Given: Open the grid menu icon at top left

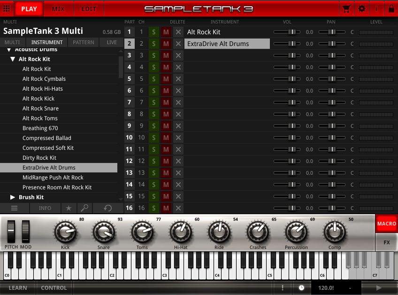Looking at the screenshot, I should (7, 8).
